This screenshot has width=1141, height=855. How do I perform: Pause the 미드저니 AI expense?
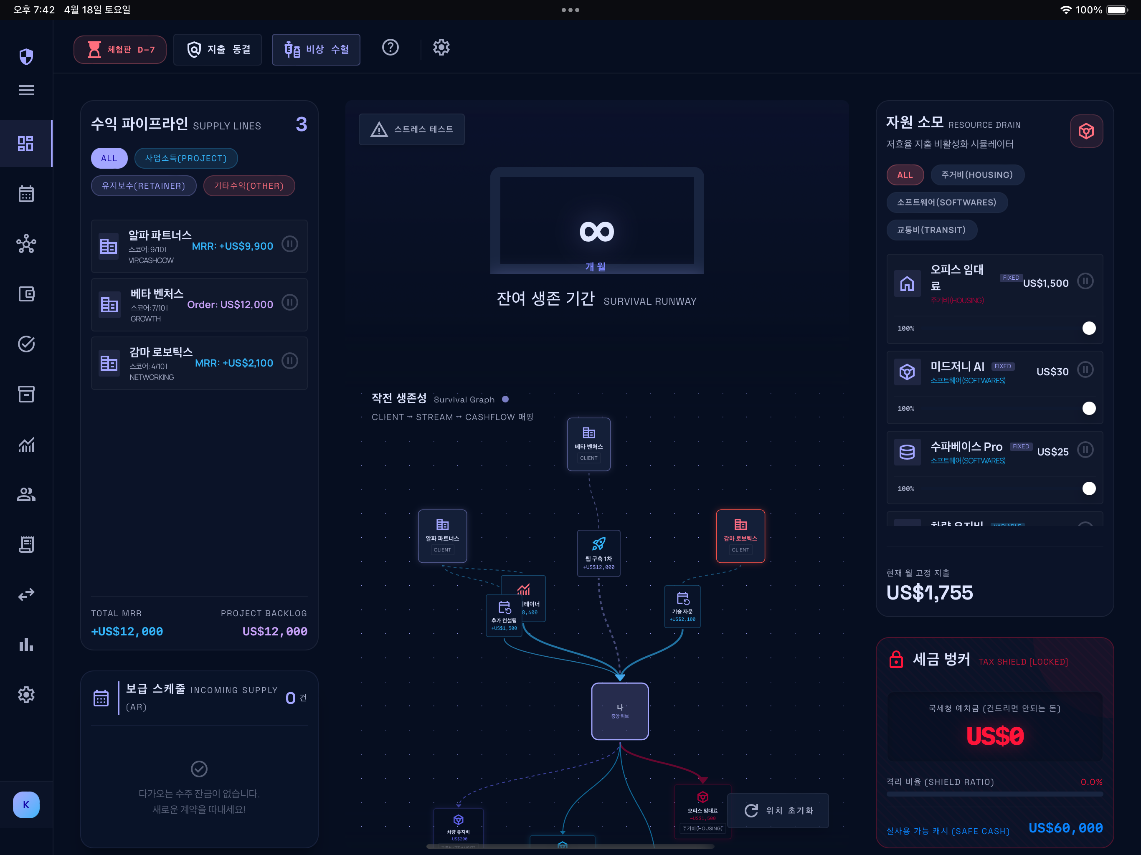[x=1085, y=370]
